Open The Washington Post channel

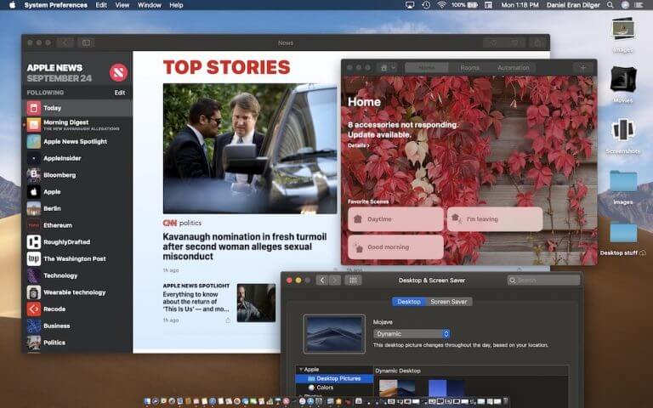click(x=77, y=258)
